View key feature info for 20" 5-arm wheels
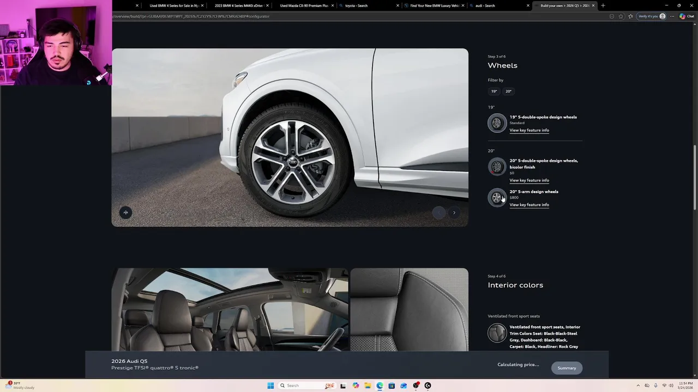698x392 pixels. tap(529, 205)
